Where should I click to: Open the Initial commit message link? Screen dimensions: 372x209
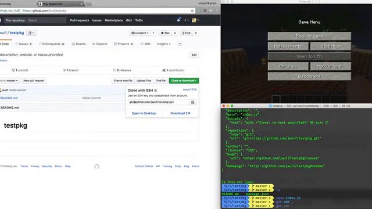tap(91, 98)
